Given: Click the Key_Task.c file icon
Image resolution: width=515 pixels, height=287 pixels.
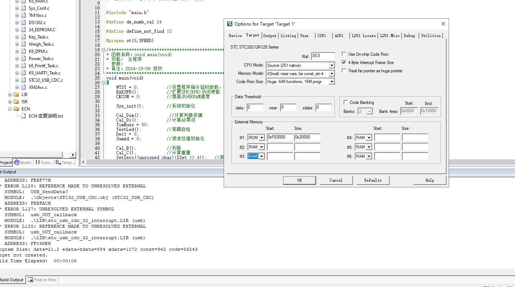Looking at the screenshot, I should pos(23,37).
